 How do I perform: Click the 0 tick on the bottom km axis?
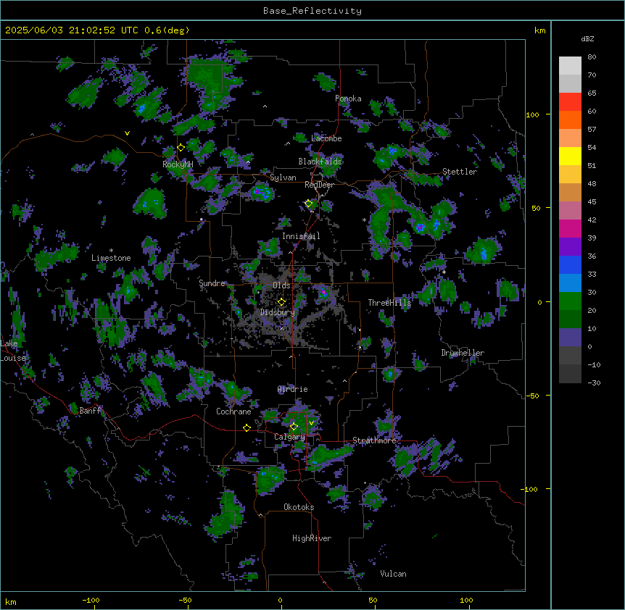coord(280,600)
